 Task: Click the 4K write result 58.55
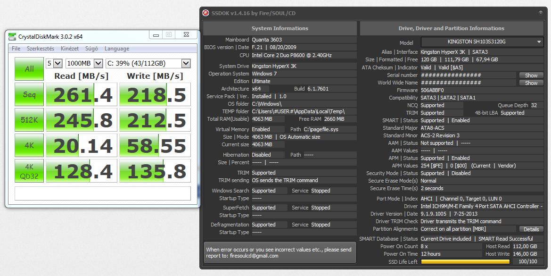coord(155,145)
